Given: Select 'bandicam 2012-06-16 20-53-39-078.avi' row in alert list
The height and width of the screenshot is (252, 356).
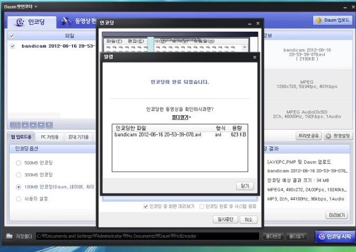Looking at the screenshot, I should tap(180, 135).
